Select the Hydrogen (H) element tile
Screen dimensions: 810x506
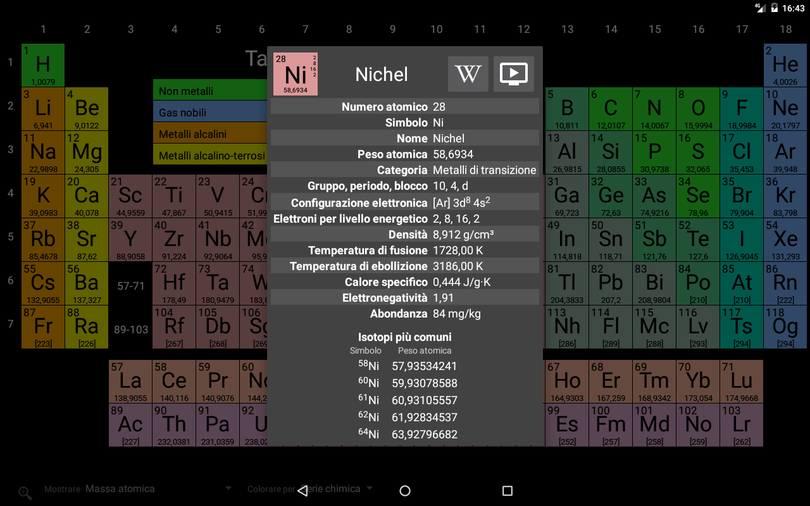coord(43,65)
